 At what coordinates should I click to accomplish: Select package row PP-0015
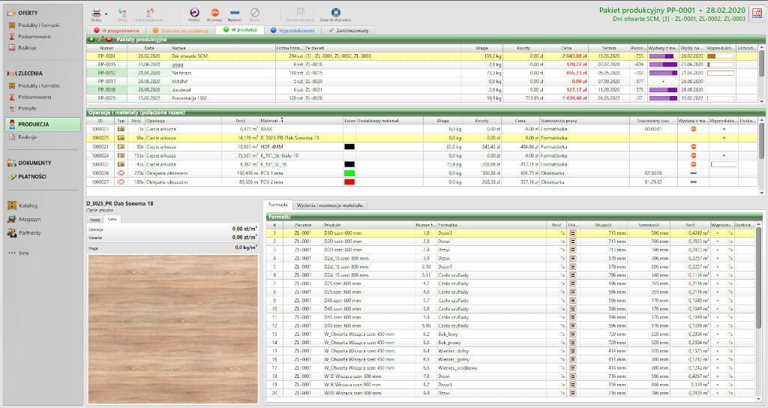pos(423,64)
